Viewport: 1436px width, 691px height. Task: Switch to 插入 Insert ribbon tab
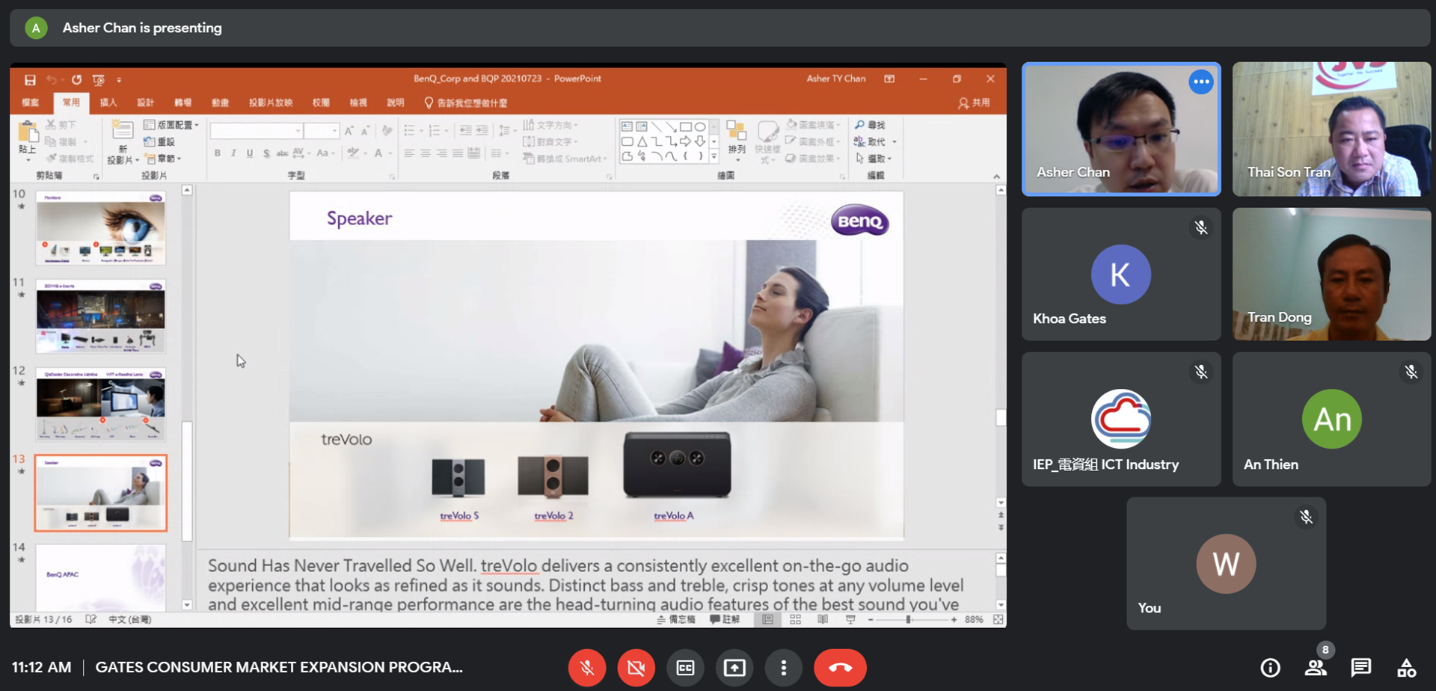(108, 102)
